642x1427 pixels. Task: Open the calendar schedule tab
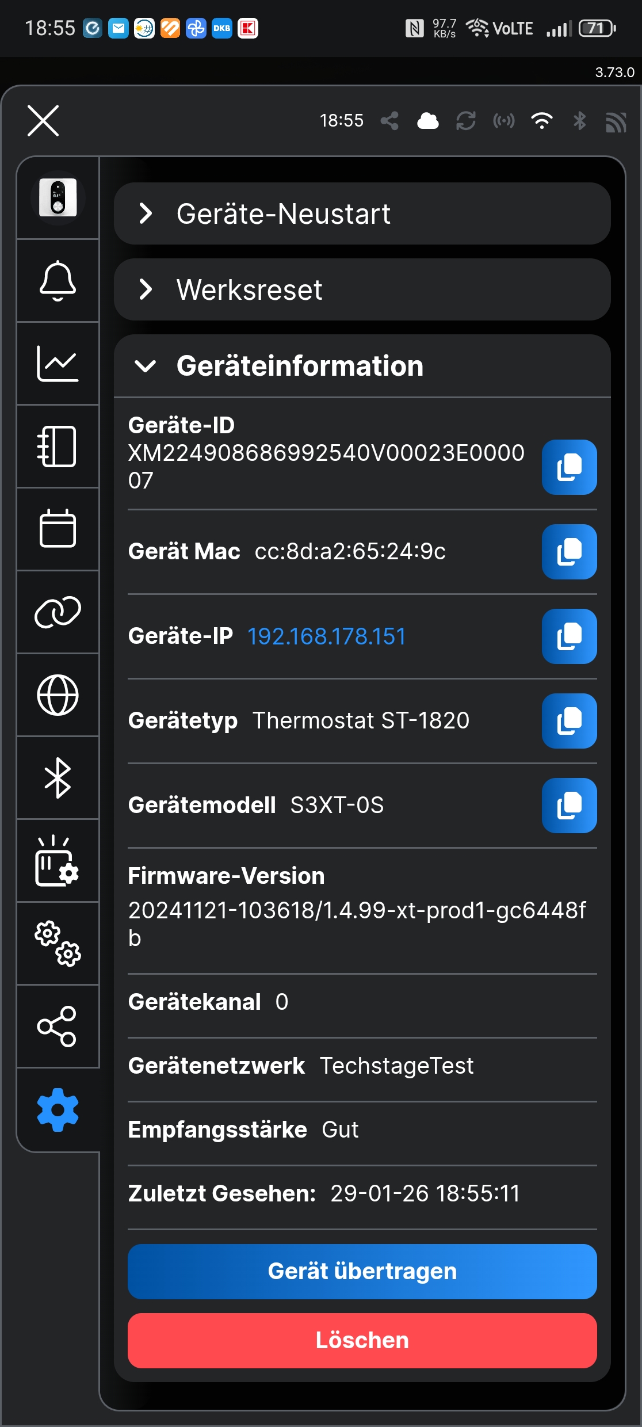coord(58,529)
